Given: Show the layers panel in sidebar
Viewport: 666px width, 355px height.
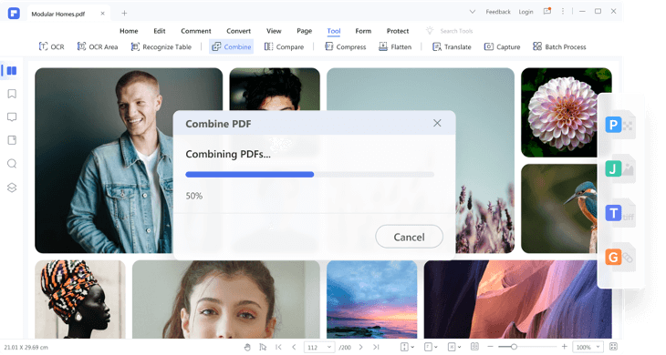Looking at the screenshot, I should (12, 188).
